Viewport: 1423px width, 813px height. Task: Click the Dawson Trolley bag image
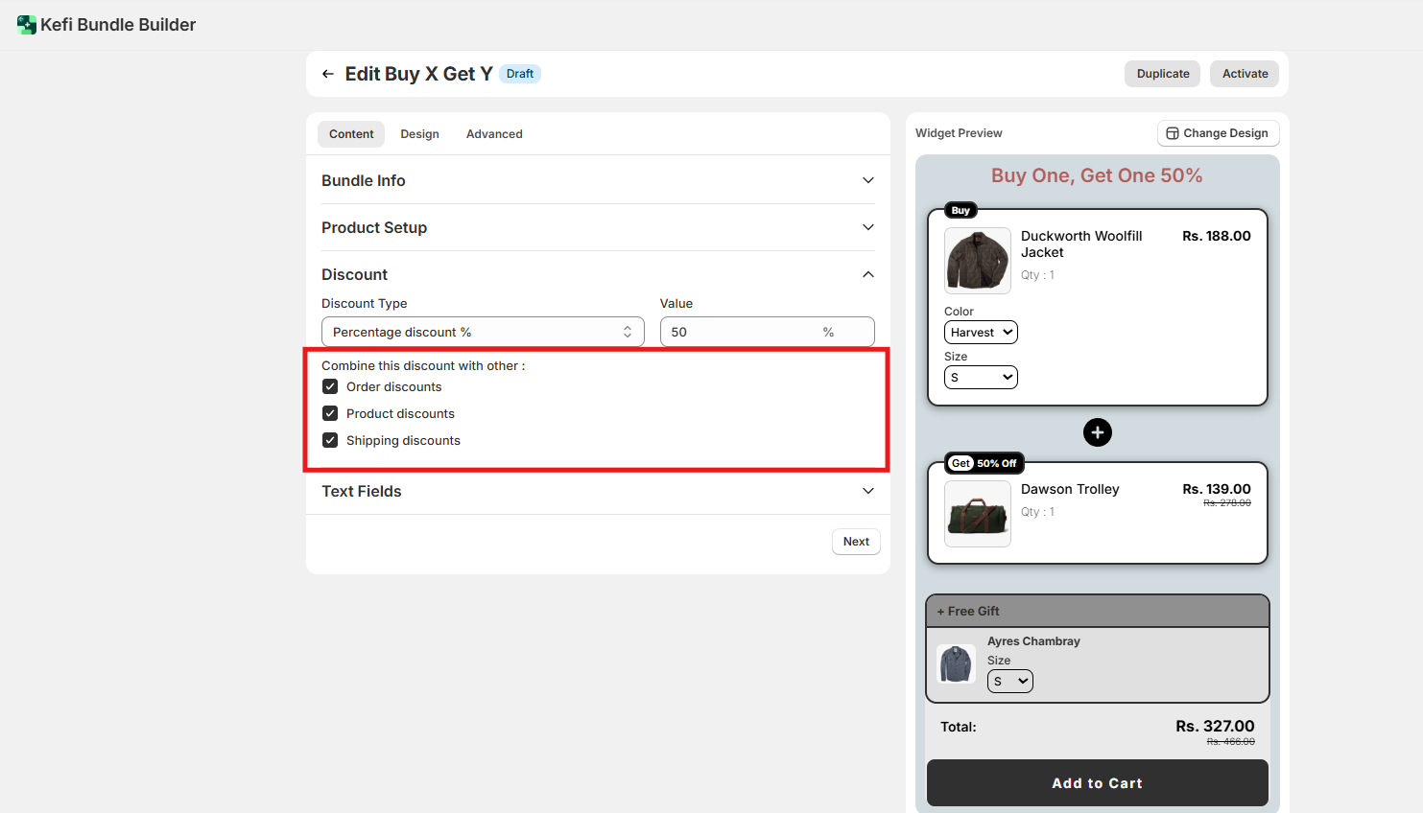pyautogui.click(x=977, y=514)
